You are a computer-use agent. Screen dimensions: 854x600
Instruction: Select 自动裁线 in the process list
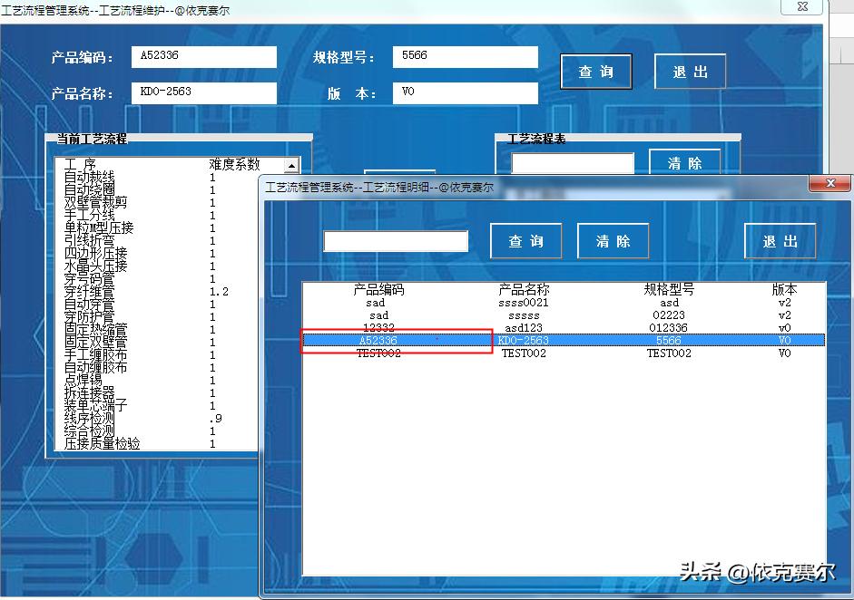pos(91,177)
